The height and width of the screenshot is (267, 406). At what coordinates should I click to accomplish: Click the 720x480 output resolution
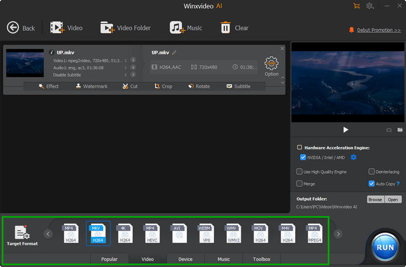pyautogui.click(x=204, y=67)
